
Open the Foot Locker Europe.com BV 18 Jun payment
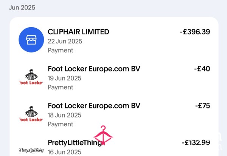pos(114,114)
